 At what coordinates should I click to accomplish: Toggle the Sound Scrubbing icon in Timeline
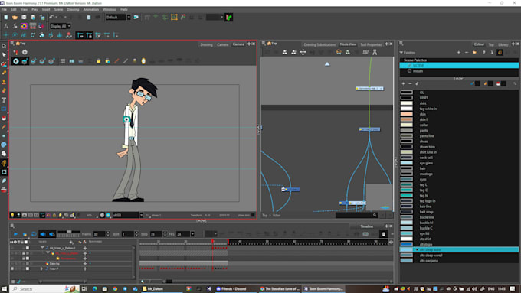click(x=52, y=234)
